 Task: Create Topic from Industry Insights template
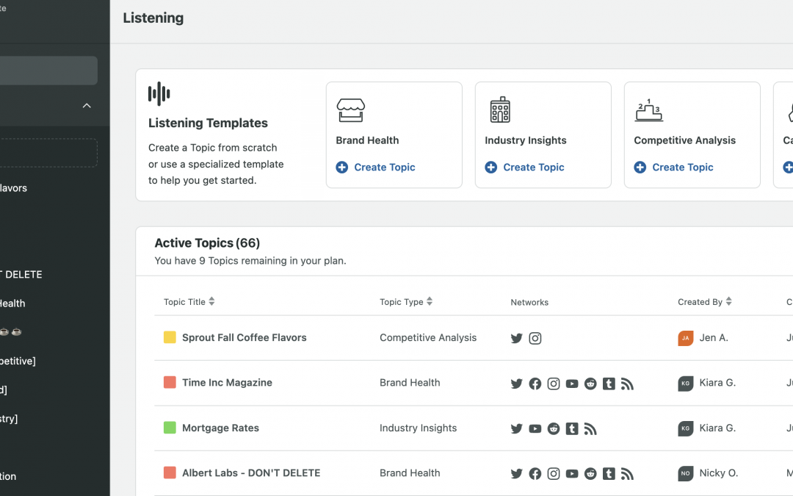tap(525, 168)
